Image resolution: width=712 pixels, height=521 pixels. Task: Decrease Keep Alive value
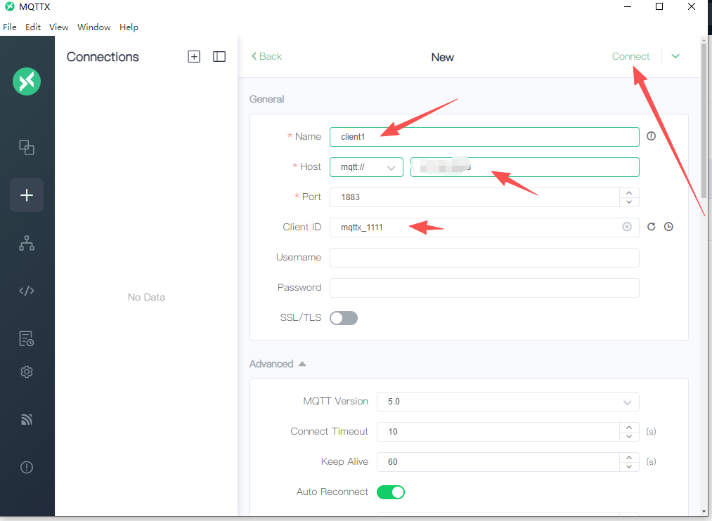coord(629,467)
